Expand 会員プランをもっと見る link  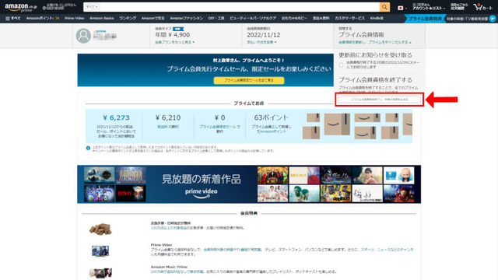174,42
